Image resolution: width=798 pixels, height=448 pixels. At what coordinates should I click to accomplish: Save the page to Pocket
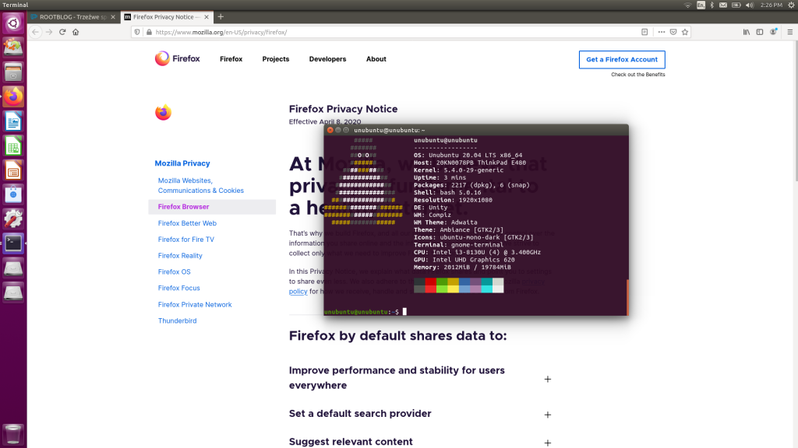673,32
